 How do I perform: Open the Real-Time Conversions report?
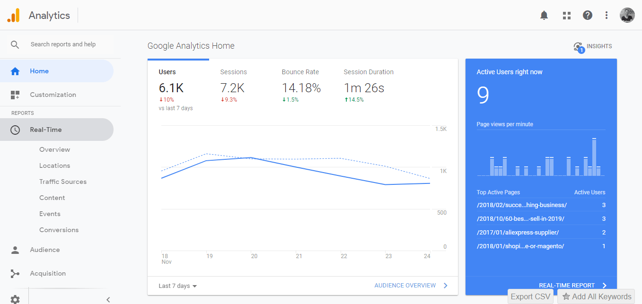[59, 230]
